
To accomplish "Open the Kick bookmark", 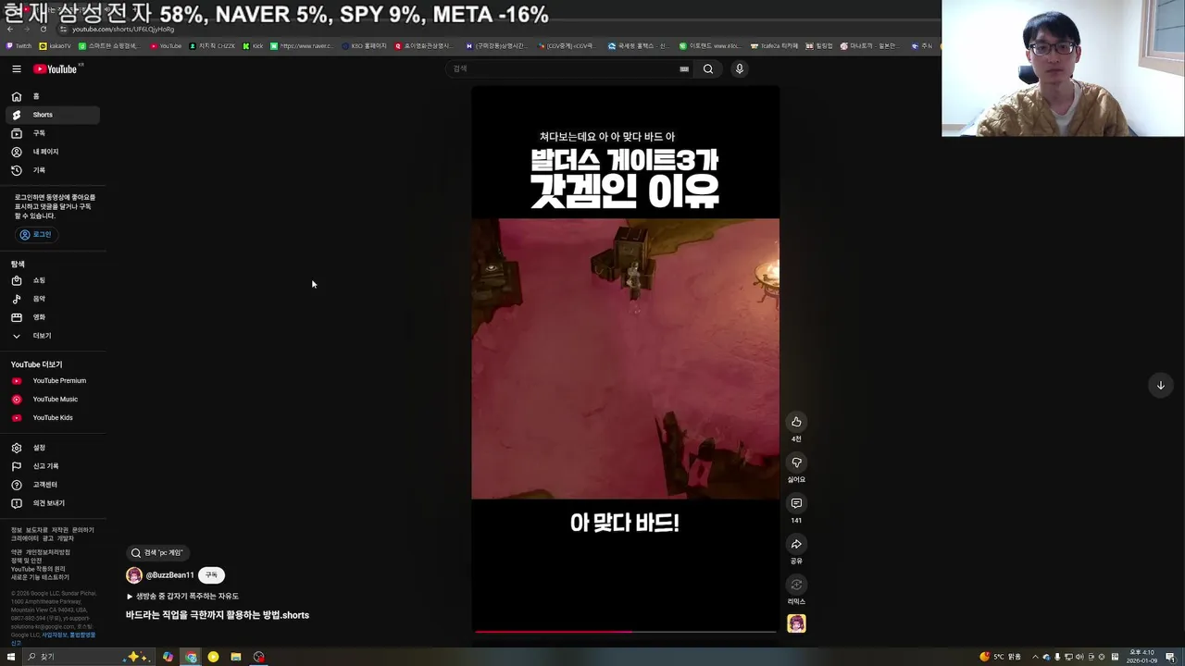I will tap(254, 45).
